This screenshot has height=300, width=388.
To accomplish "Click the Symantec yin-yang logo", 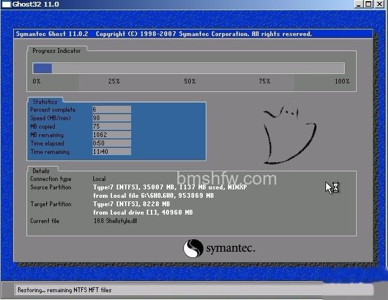I will 193,248.
